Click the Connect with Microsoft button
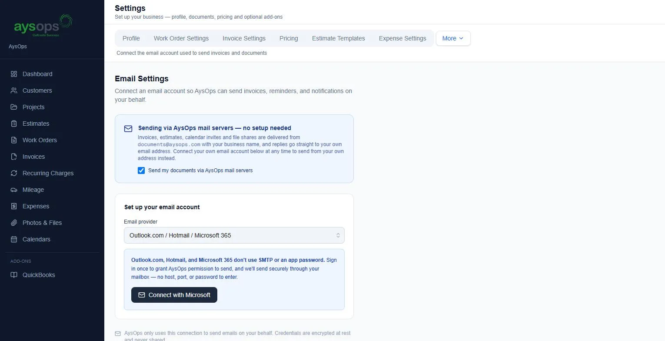This screenshot has width=665, height=341. point(174,295)
